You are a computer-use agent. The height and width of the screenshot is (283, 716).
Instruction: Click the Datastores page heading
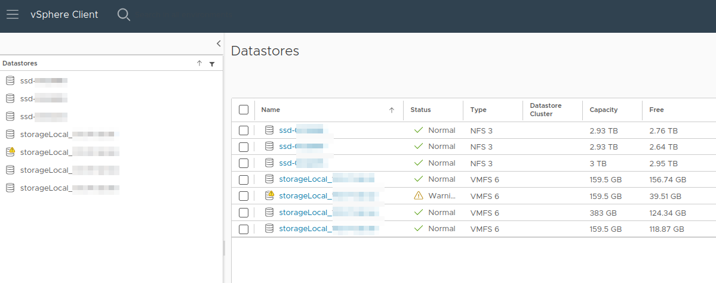click(x=265, y=51)
